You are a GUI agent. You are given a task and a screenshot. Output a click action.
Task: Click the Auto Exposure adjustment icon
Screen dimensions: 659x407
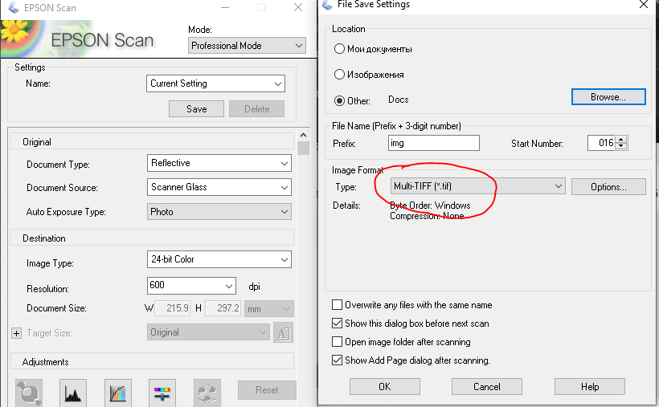(x=29, y=393)
